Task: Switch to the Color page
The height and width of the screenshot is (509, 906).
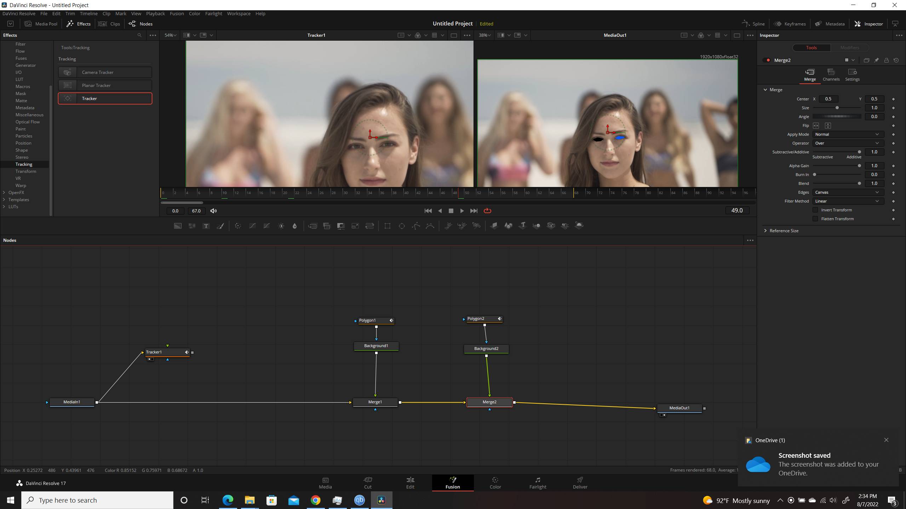Action: (495, 483)
